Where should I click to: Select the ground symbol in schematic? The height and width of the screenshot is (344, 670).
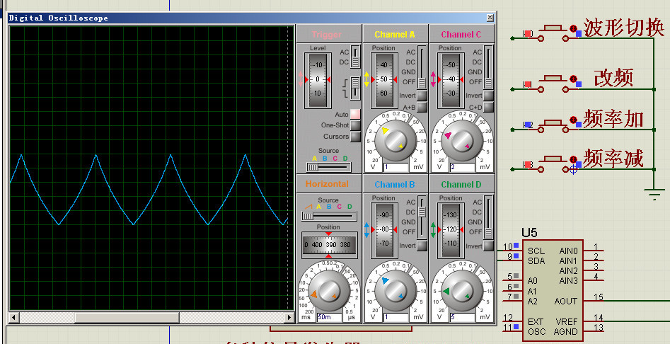tap(654, 193)
